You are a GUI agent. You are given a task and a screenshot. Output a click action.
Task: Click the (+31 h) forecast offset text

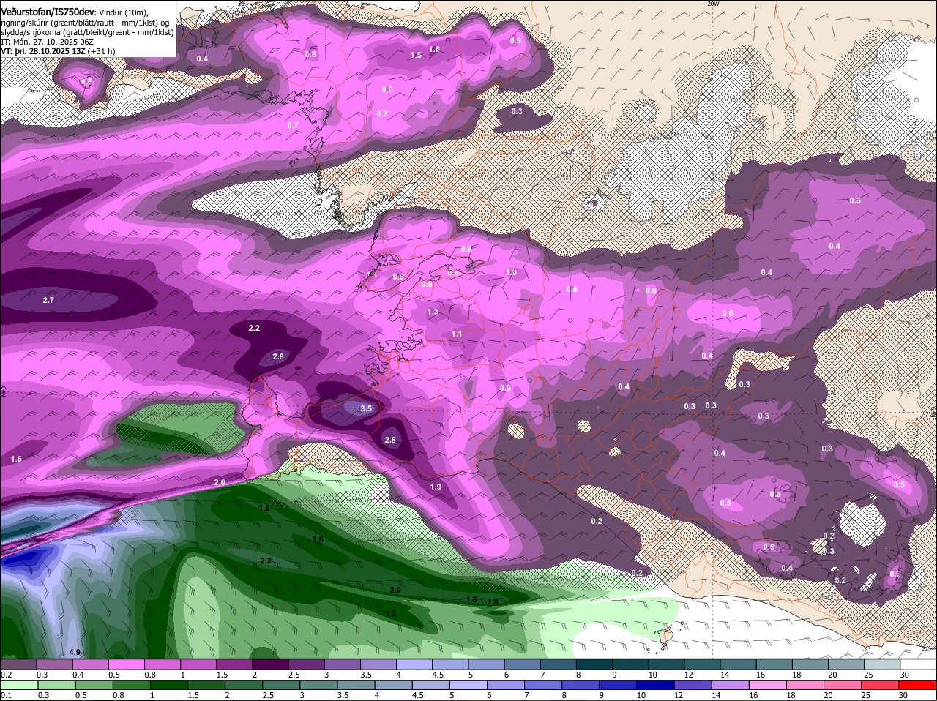[x=101, y=51]
